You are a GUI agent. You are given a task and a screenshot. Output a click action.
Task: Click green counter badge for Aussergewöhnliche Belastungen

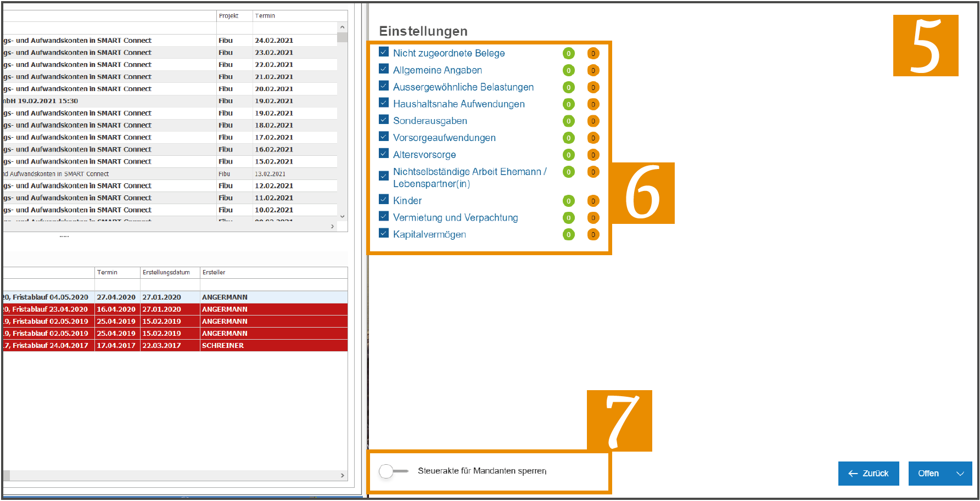tap(569, 87)
